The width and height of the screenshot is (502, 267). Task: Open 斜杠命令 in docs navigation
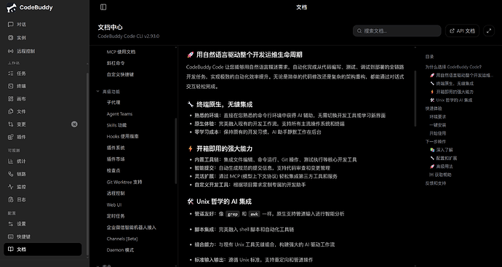(x=116, y=63)
